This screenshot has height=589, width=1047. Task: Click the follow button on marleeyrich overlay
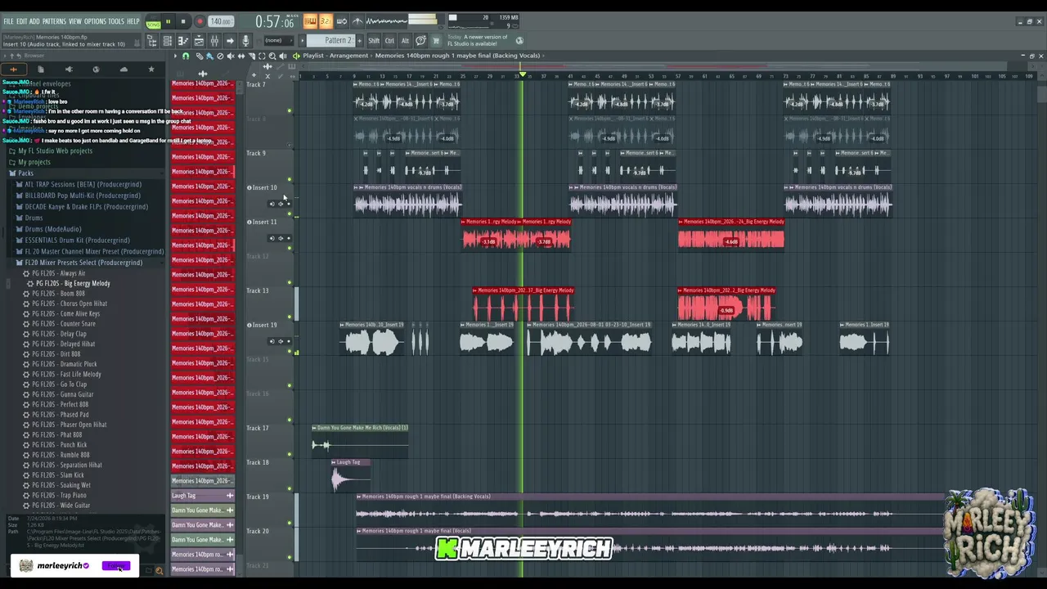coord(116,566)
